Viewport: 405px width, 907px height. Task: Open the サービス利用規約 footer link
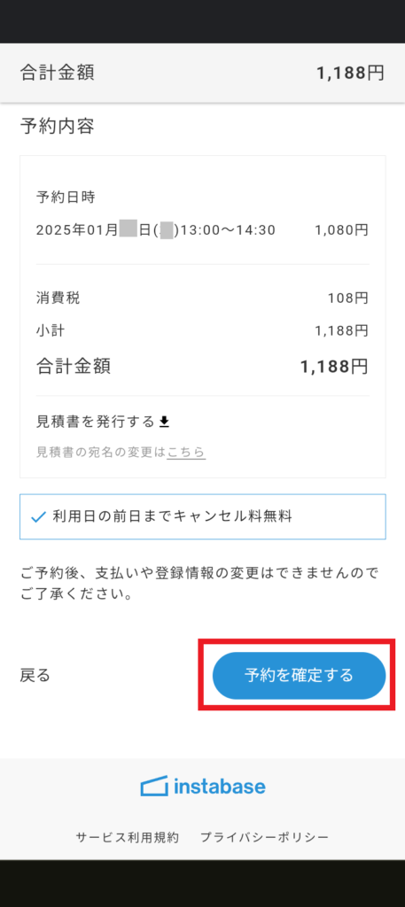pos(128,837)
